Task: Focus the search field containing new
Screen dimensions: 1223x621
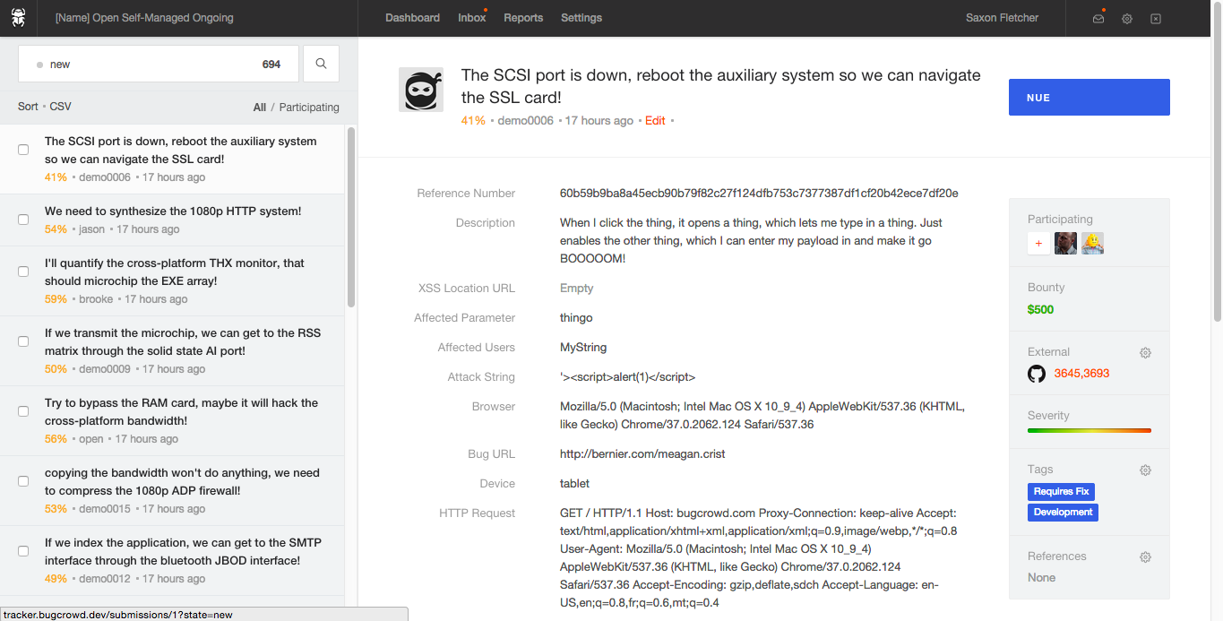Action: click(x=159, y=65)
